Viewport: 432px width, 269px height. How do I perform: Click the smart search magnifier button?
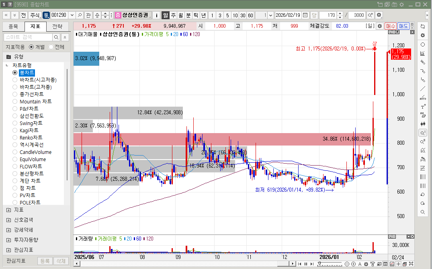point(56,37)
